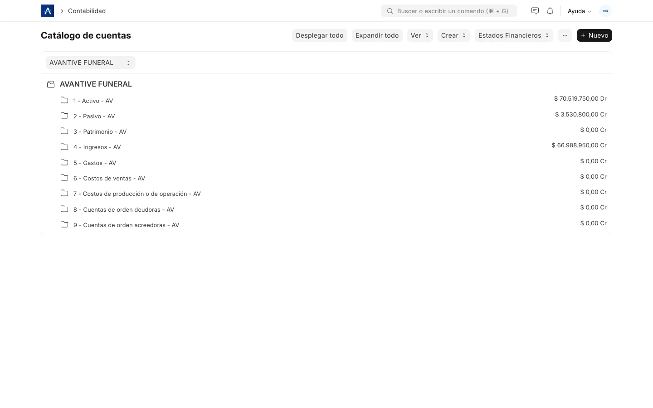Click folder icon of 9 - Cuentas de orden acreedoras

pos(64,224)
